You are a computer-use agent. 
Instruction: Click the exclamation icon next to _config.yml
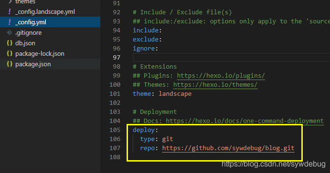click(x=10, y=22)
